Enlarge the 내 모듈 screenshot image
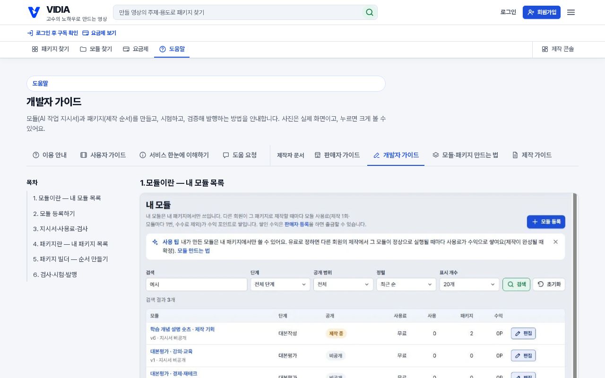 pos(359,285)
